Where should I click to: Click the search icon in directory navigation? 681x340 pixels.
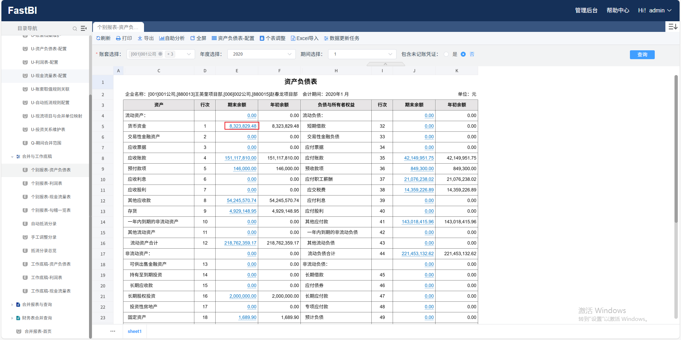click(75, 29)
